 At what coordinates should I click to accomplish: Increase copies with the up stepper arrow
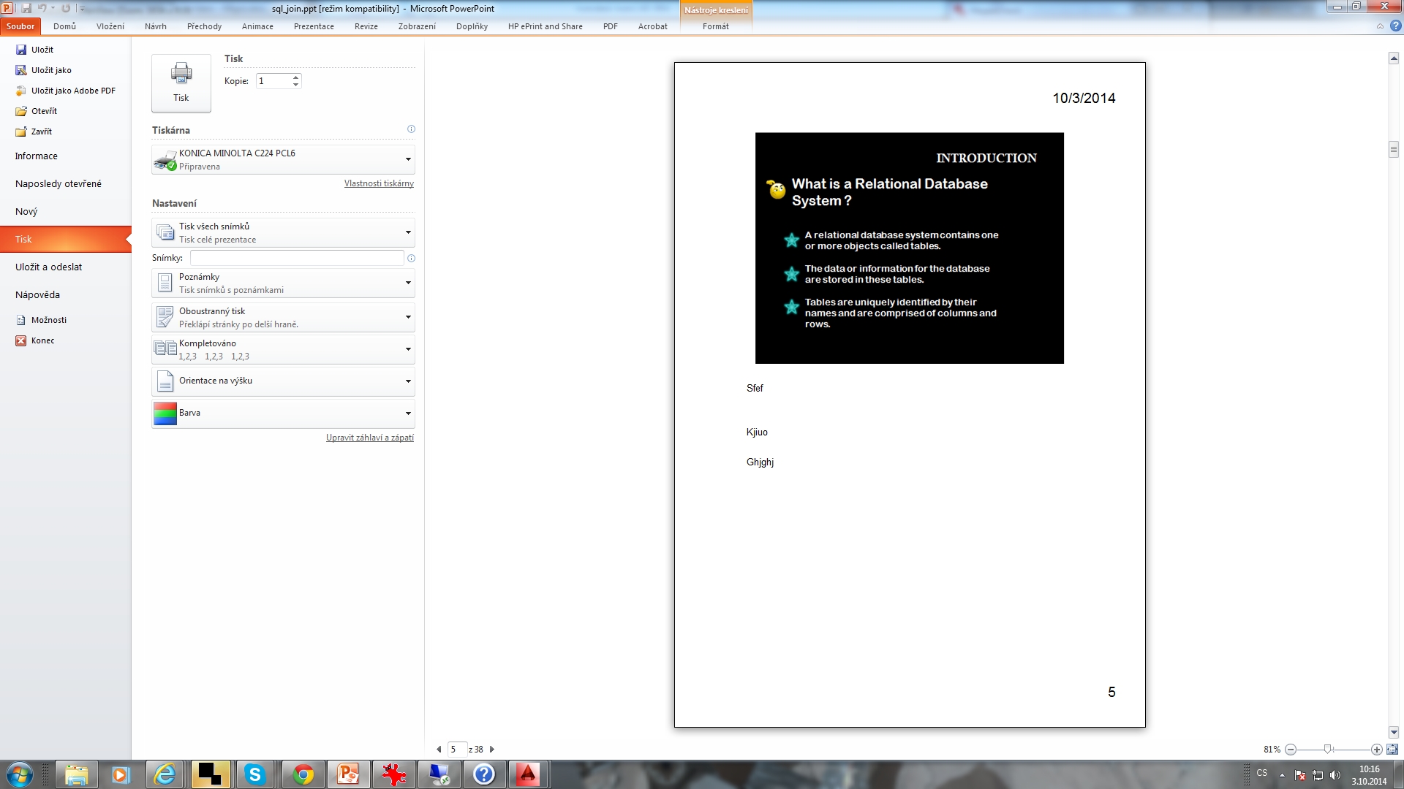[x=296, y=77]
